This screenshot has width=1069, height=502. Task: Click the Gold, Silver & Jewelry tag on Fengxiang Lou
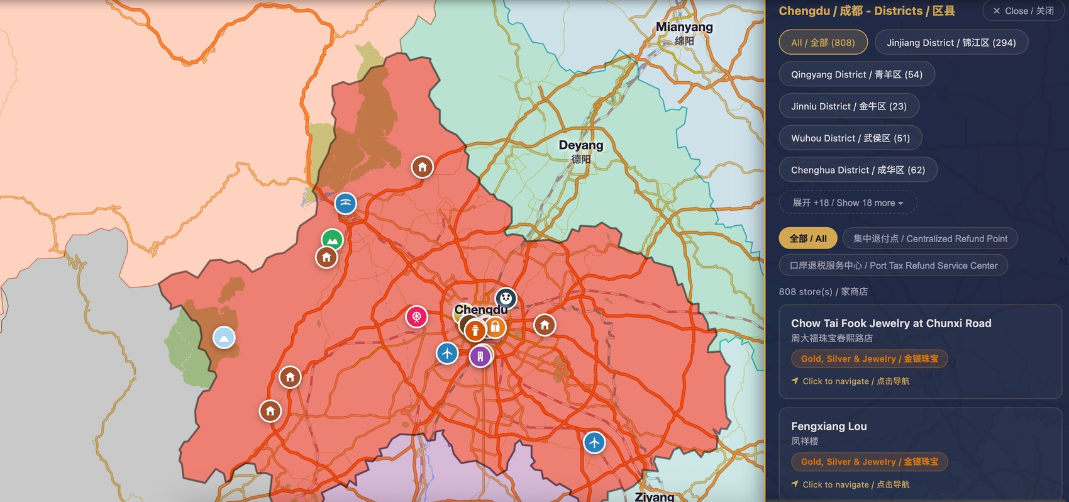(870, 462)
